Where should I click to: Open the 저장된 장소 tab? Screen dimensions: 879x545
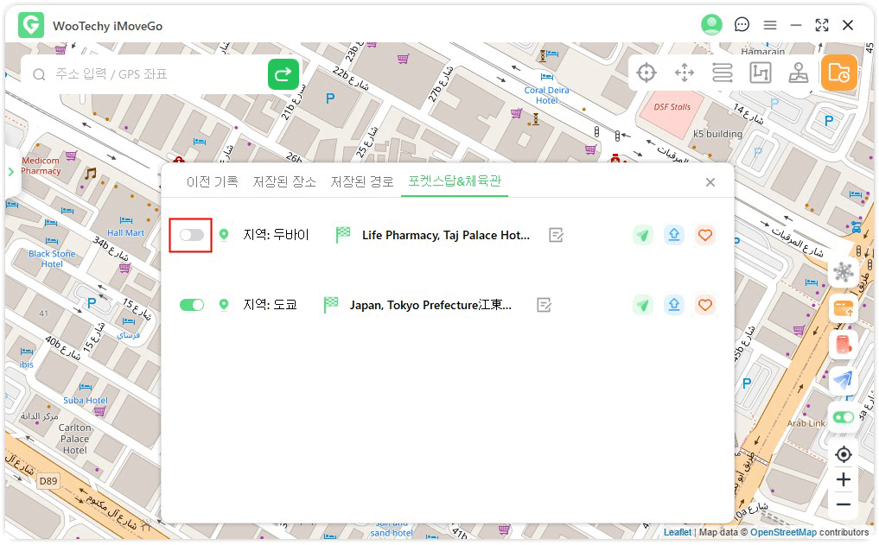point(283,182)
